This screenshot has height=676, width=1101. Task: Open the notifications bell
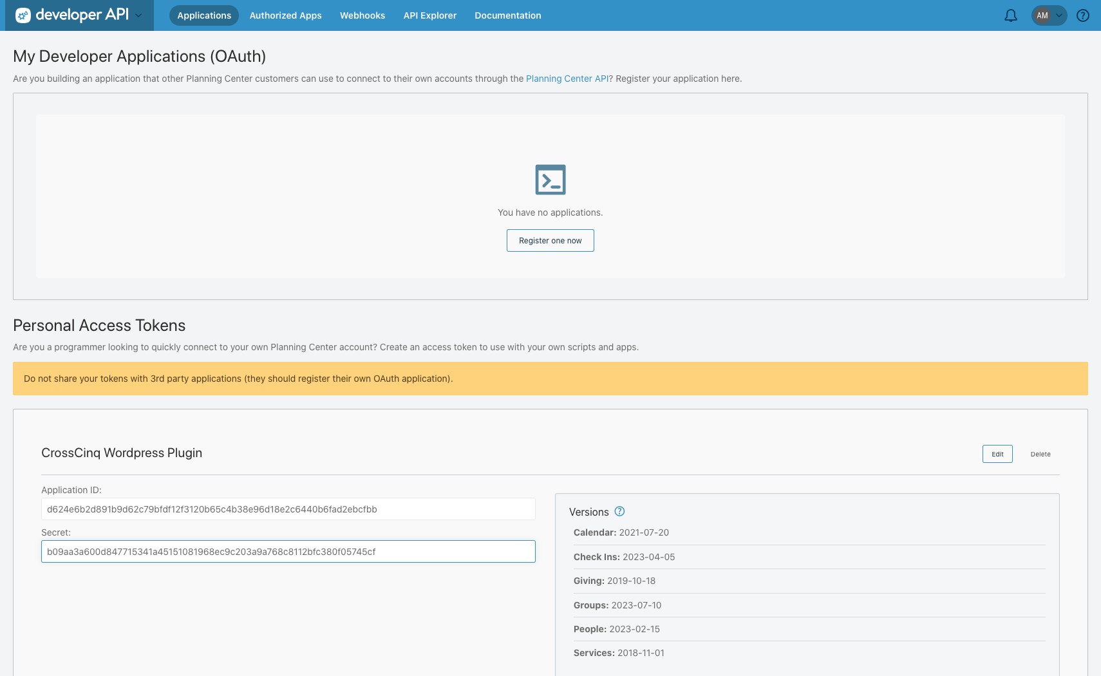[1011, 15]
